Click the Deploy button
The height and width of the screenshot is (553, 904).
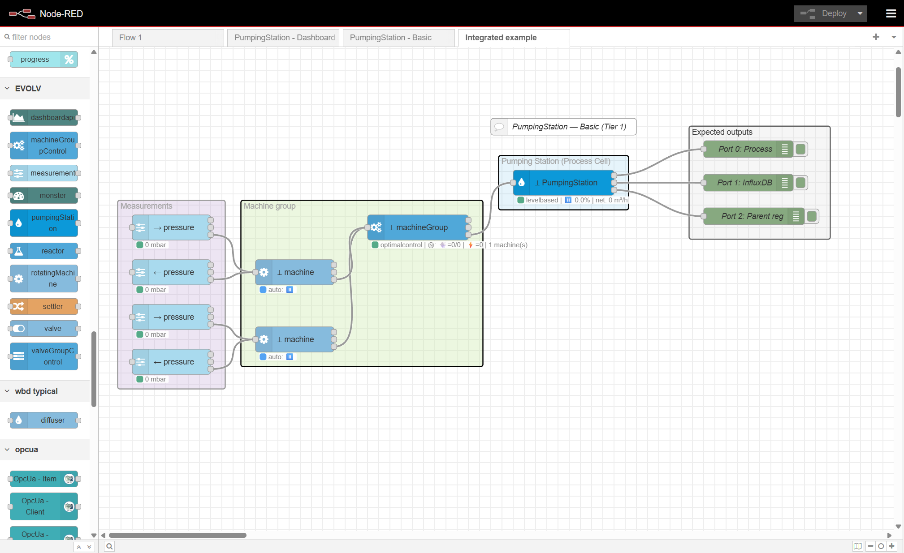(824, 13)
